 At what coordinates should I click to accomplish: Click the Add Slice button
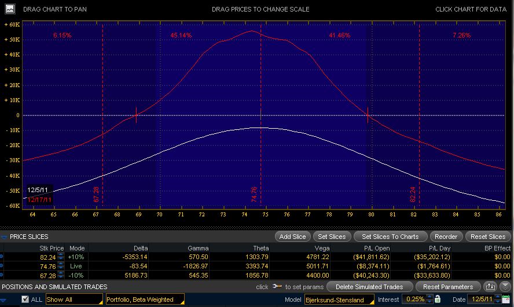[292, 237]
